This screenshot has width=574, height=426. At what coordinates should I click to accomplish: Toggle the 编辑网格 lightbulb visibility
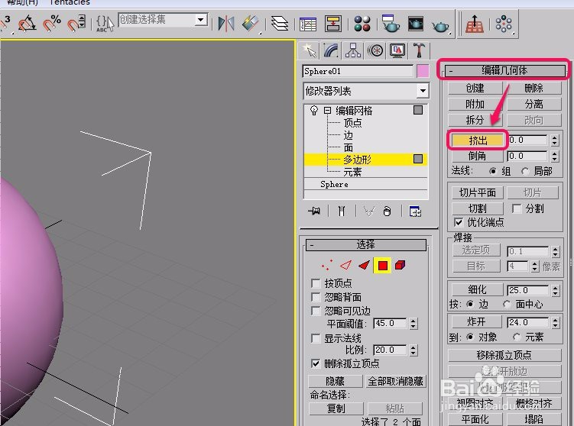pyautogui.click(x=313, y=110)
